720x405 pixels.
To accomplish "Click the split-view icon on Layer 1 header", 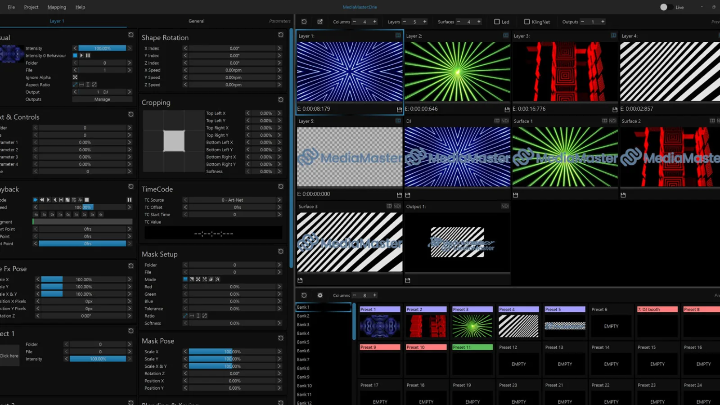I will coord(398,35).
